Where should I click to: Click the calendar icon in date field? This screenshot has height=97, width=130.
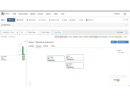pos(17,32)
